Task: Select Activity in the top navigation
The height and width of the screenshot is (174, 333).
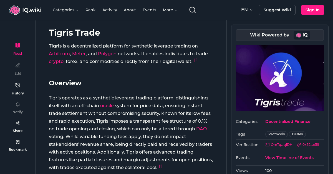Action: coord(110,10)
